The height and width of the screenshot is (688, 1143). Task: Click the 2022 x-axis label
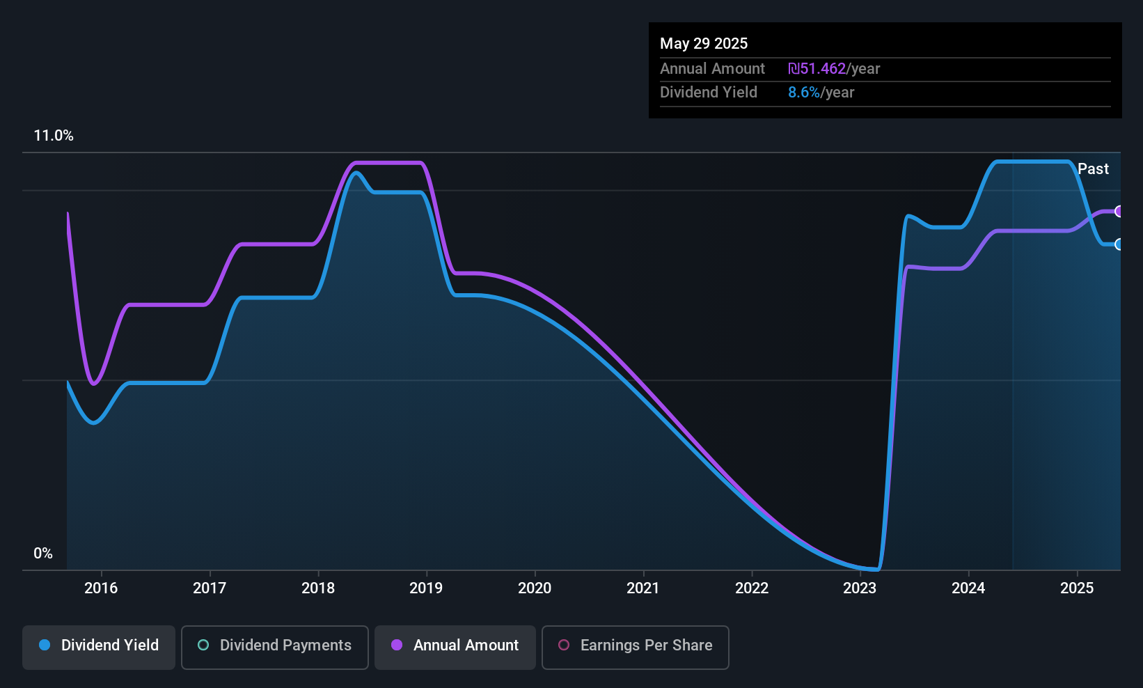752,588
